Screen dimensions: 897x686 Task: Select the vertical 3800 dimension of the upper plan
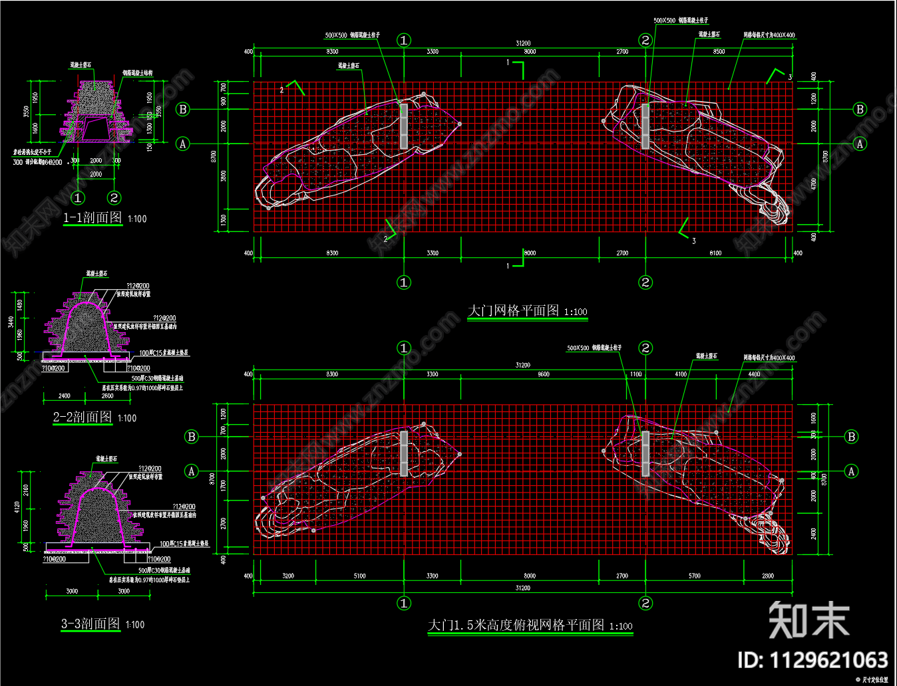pos(224,176)
